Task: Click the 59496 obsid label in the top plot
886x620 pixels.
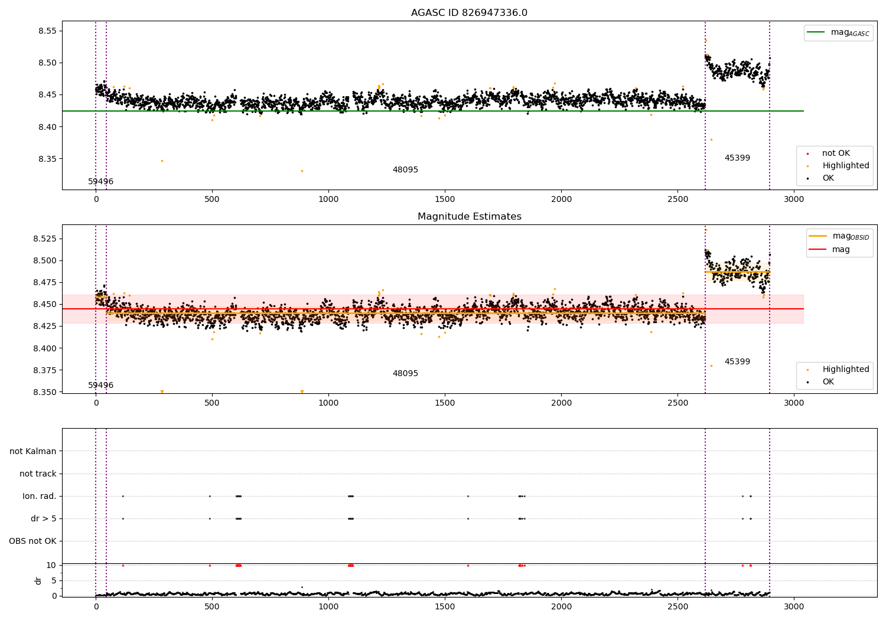Action: (x=100, y=182)
